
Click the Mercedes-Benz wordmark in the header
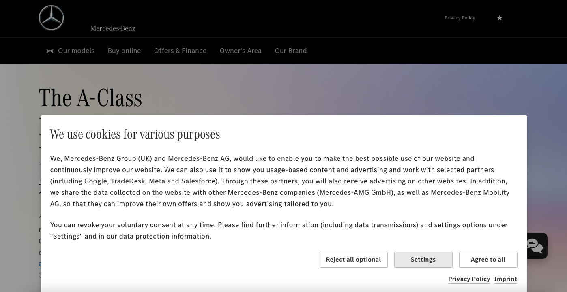coord(113,28)
